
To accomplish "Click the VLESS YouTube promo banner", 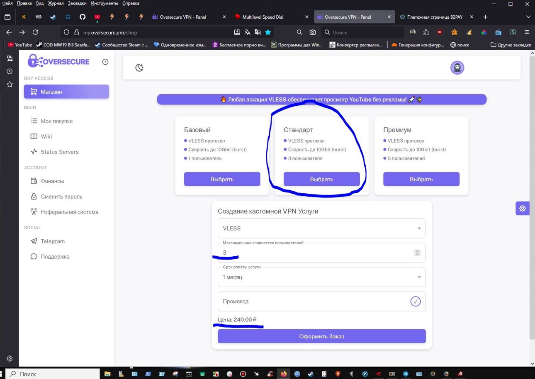I will coord(322,100).
